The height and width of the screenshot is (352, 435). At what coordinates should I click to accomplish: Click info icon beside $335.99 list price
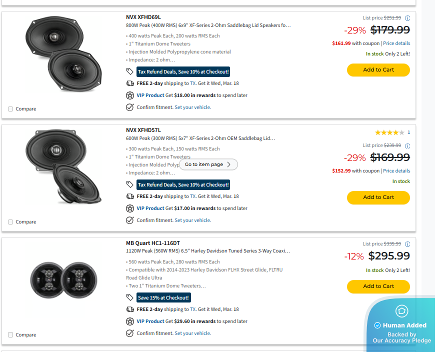point(407,244)
